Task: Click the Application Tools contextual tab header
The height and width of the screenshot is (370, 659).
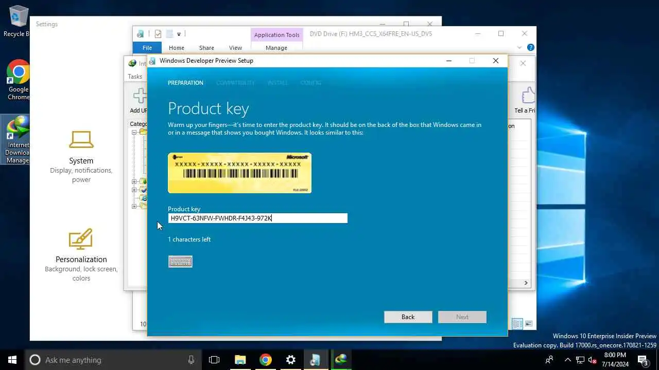Action: pyautogui.click(x=276, y=35)
